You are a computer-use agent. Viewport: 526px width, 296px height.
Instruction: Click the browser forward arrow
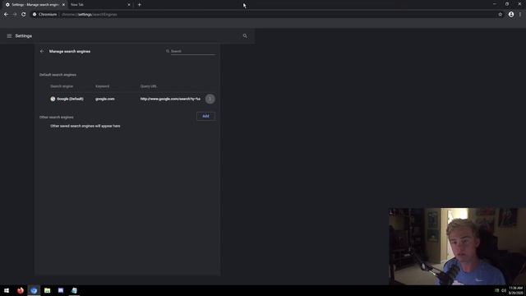[x=15, y=15]
